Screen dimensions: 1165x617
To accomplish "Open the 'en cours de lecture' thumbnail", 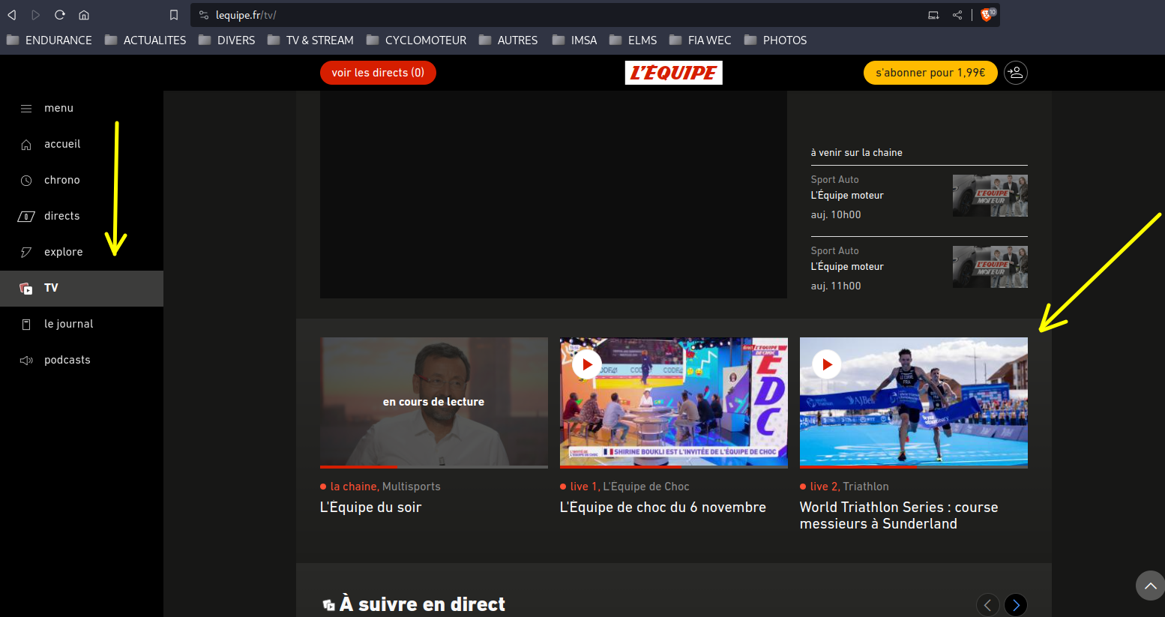I will click(434, 403).
